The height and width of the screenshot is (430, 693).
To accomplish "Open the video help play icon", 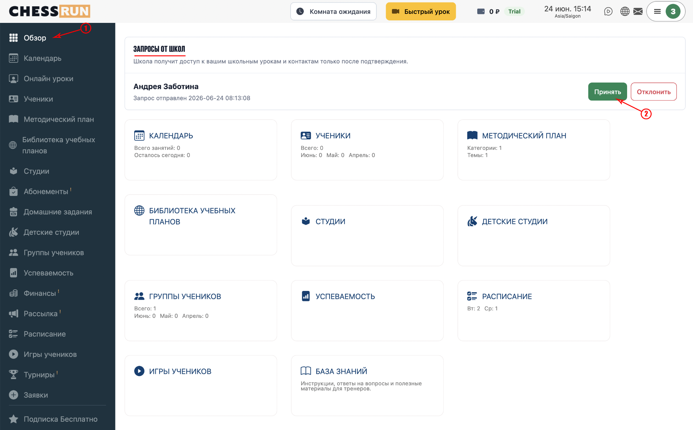I will (x=608, y=11).
